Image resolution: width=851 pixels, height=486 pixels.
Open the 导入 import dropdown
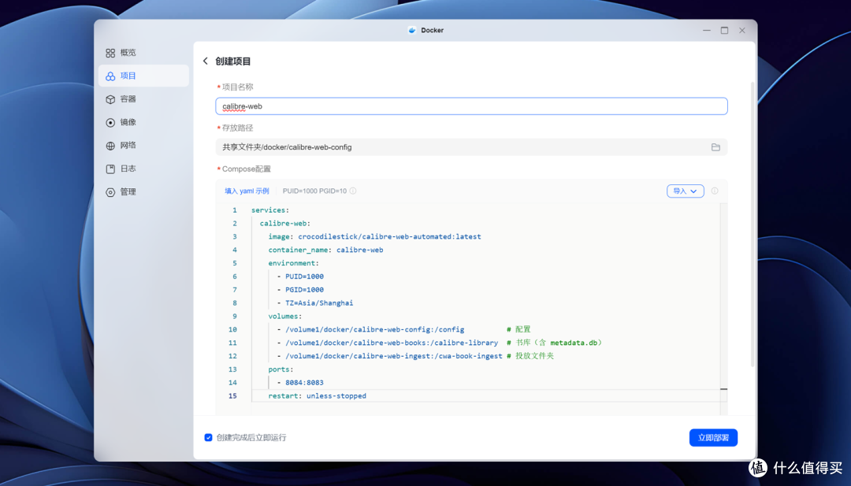tap(685, 191)
